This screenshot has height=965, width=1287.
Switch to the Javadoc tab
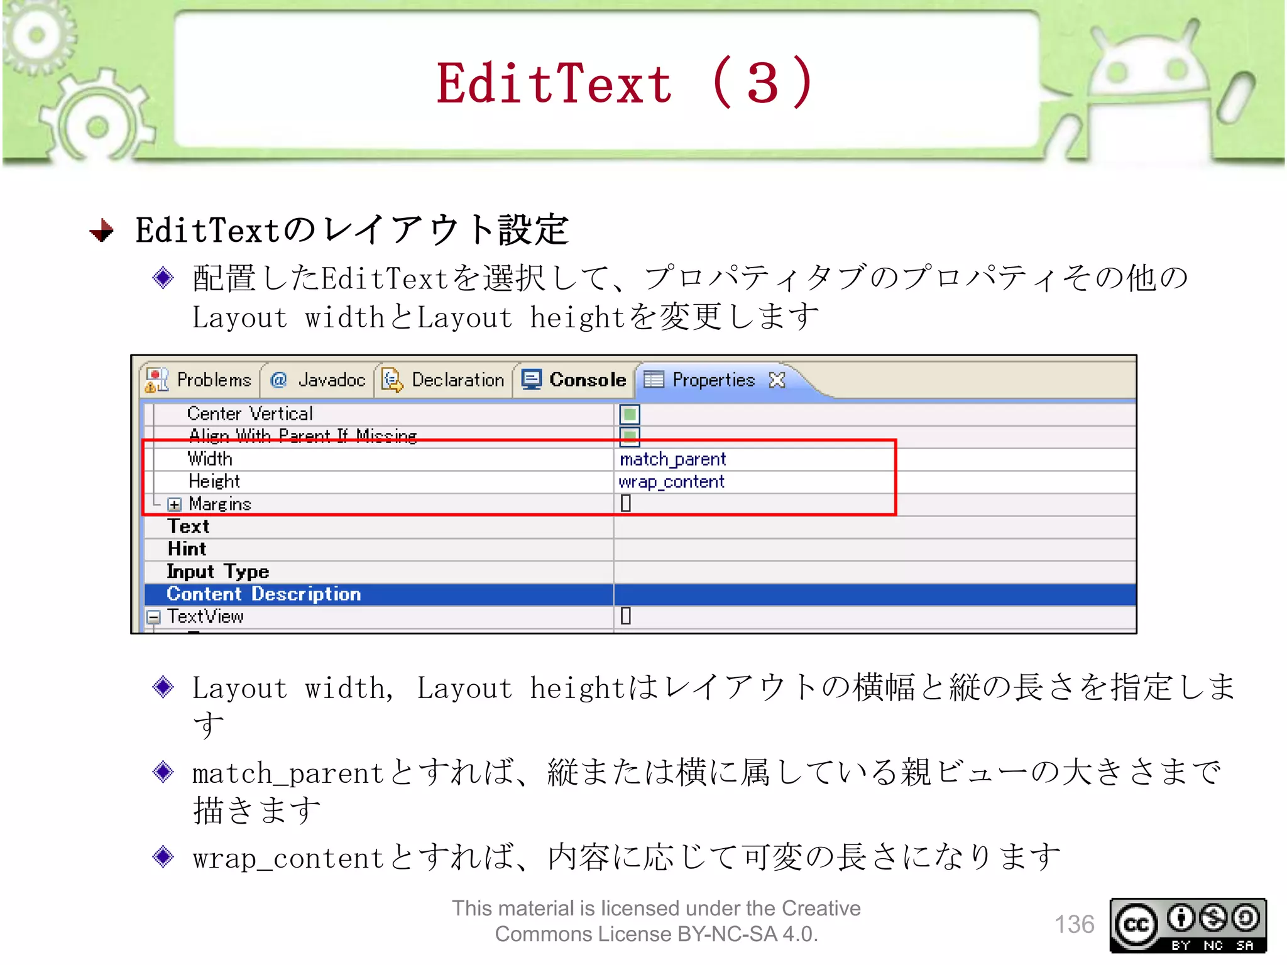click(x=317, y=380)
